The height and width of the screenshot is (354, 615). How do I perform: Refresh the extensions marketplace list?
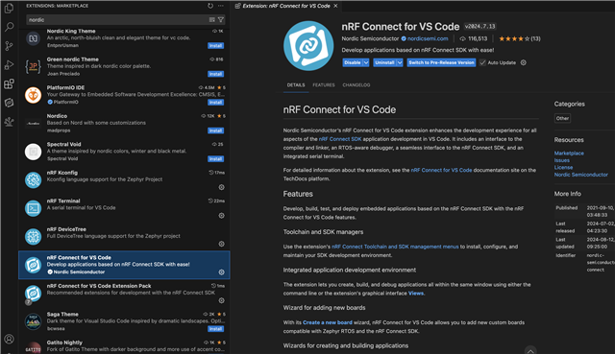(x=210, y=6)
